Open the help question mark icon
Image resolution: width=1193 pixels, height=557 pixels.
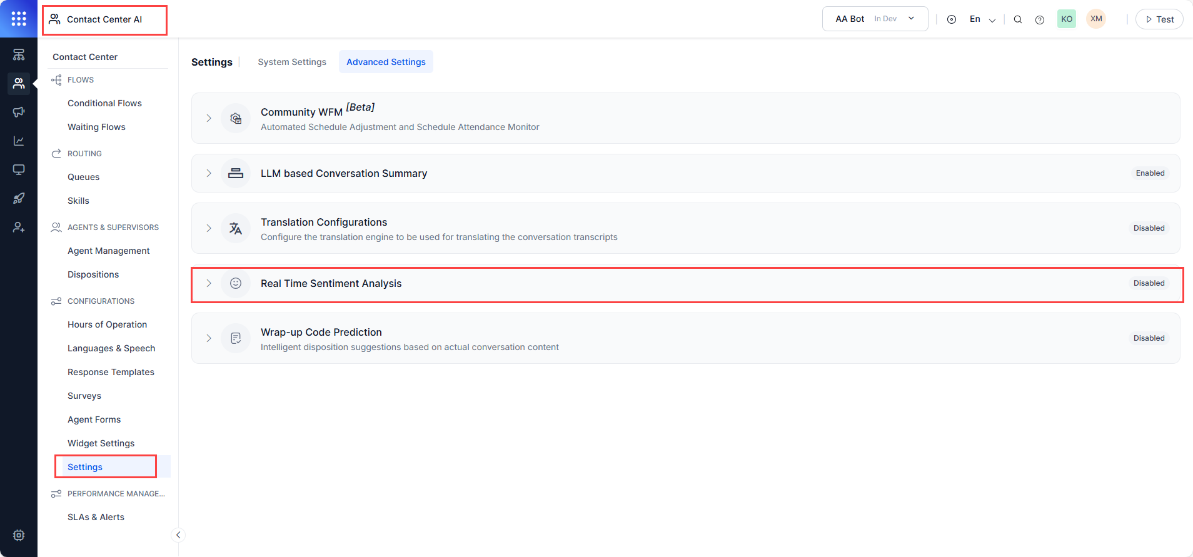tap(1040, 19)
